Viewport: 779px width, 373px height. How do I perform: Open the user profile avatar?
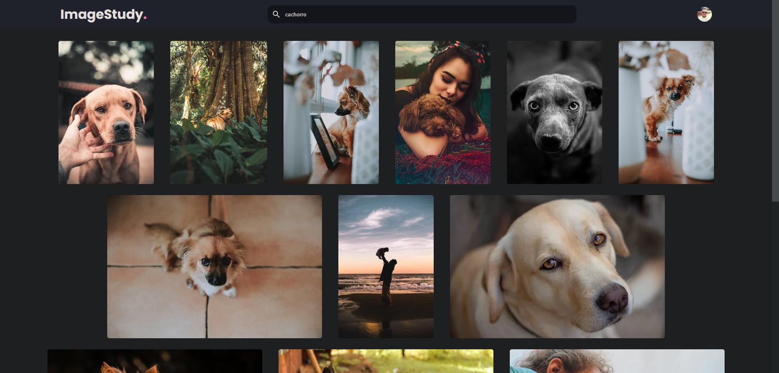click(x=704, y=14)
